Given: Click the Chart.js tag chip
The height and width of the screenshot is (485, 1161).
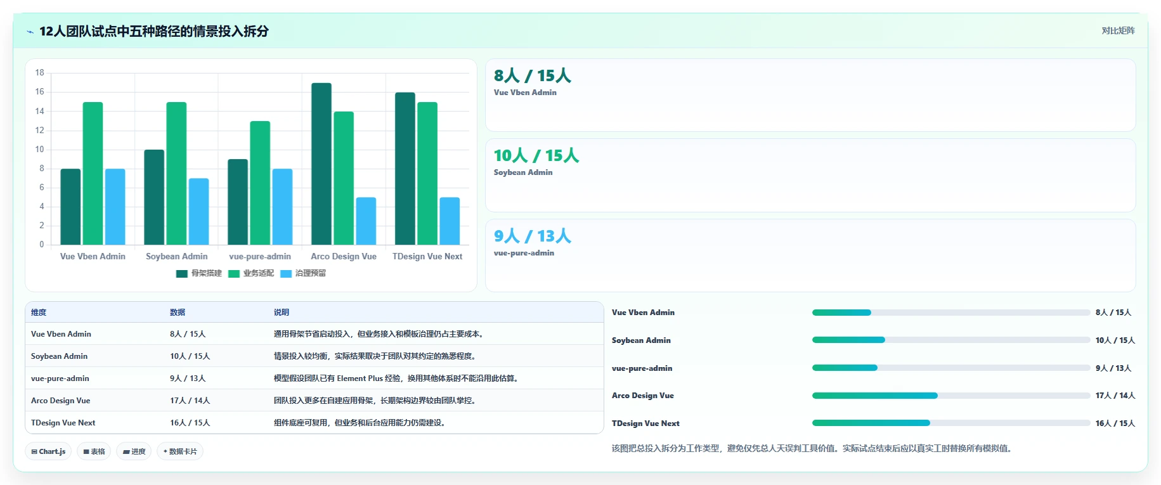Looking at the screenshot, I should pos(48,451).
